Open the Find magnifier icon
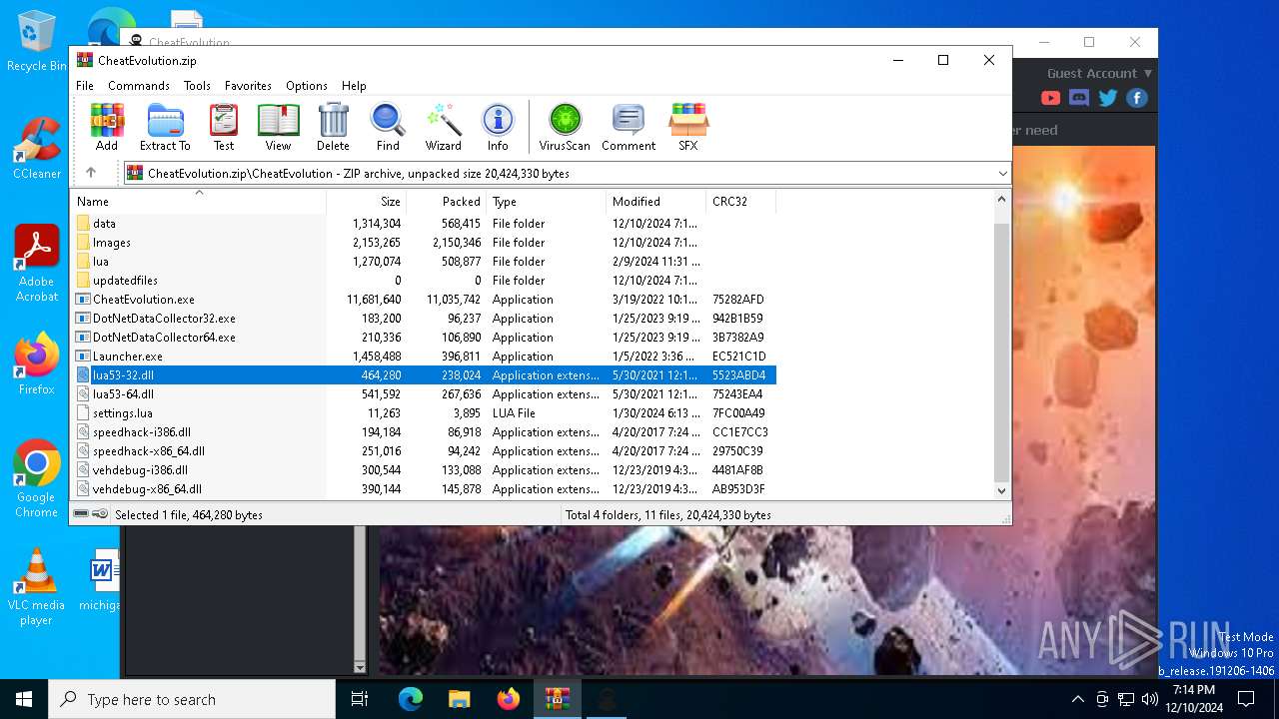 pos(388,127)
